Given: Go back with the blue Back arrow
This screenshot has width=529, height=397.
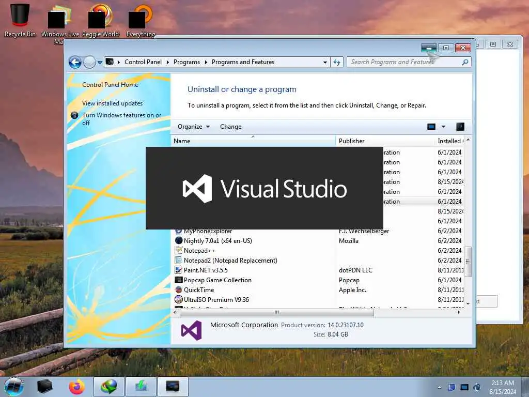Looking at the screenshot, I should [x=75, y=63].
